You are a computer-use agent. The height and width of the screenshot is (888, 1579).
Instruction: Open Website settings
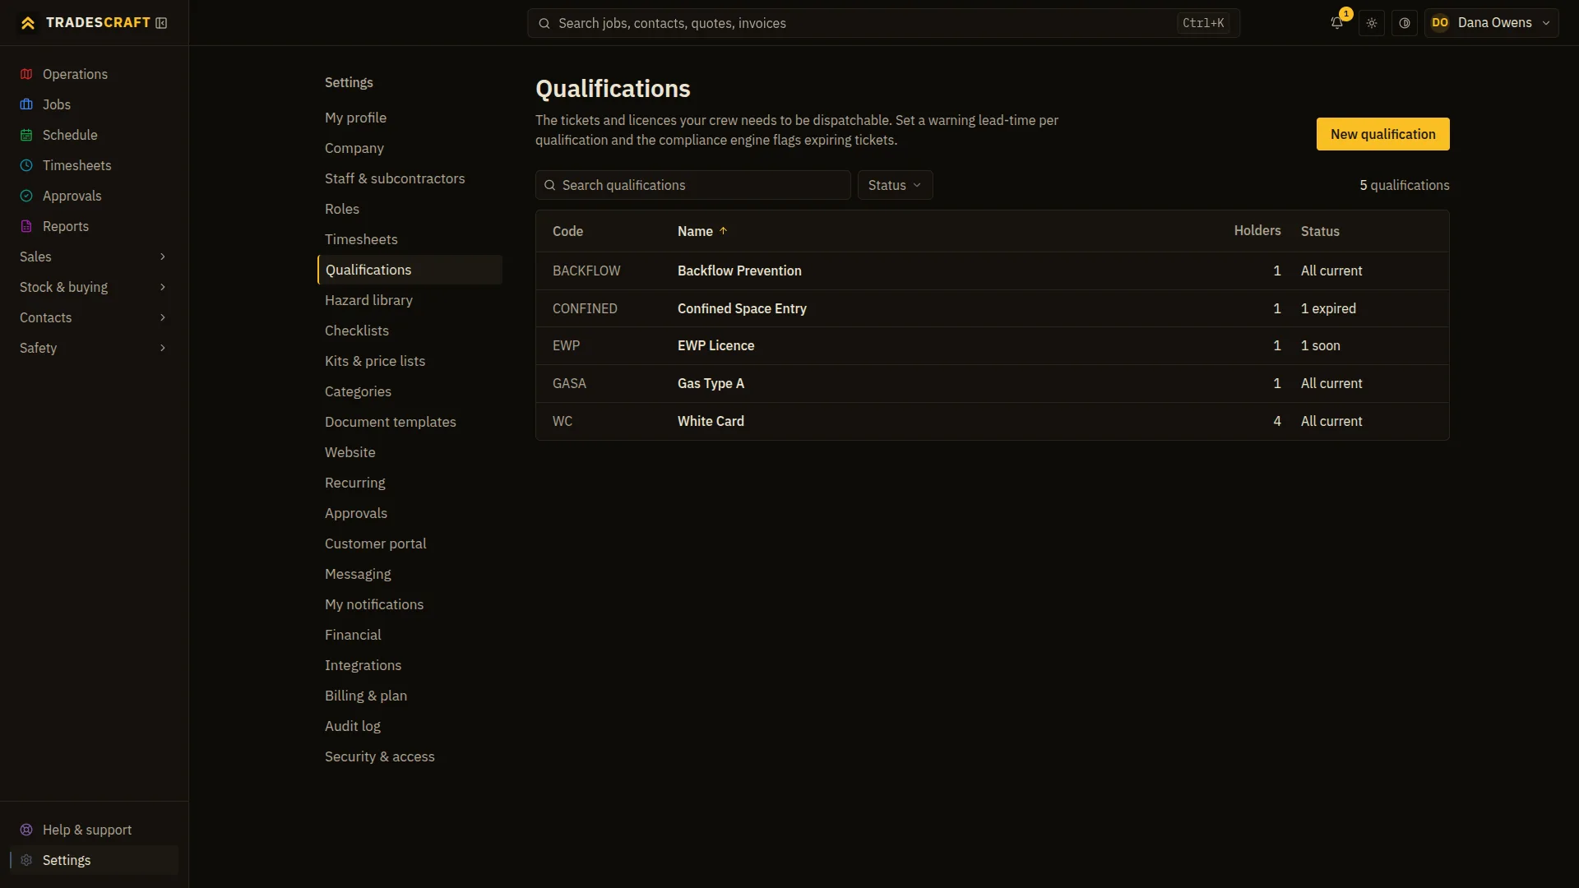(x=410, y=452)
